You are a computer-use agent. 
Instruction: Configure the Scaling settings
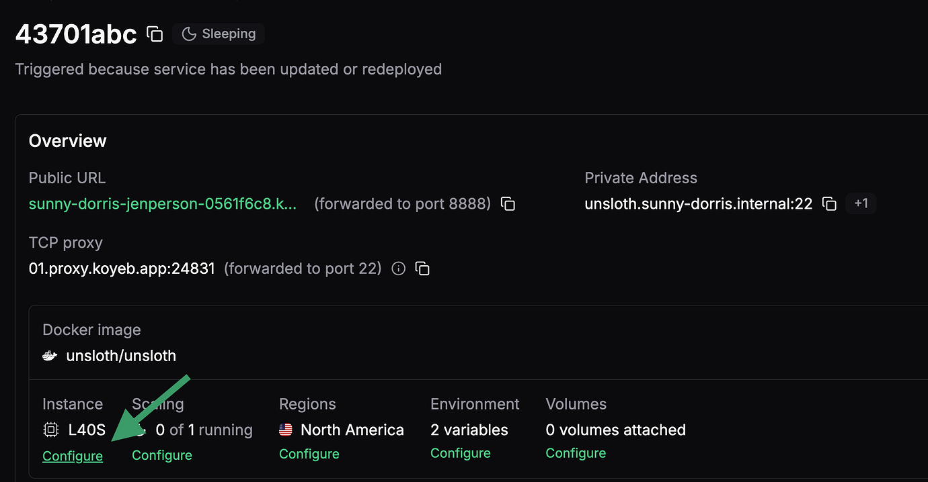[161, 454]
